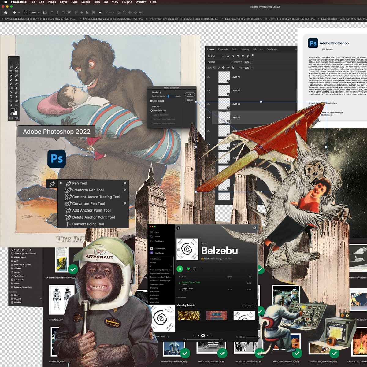Open the Fill slider dropdown arrow

[252, 68]
